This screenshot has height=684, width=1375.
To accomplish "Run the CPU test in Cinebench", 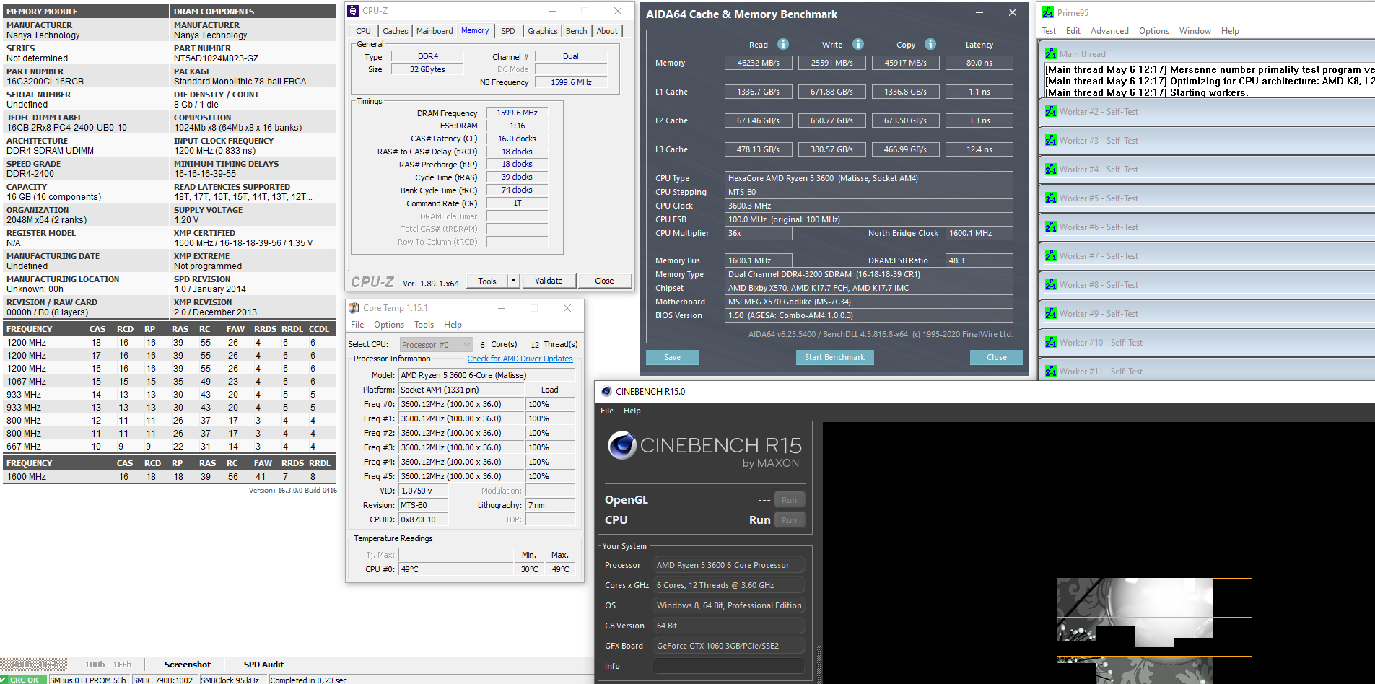I will click(x=790, y=520).
